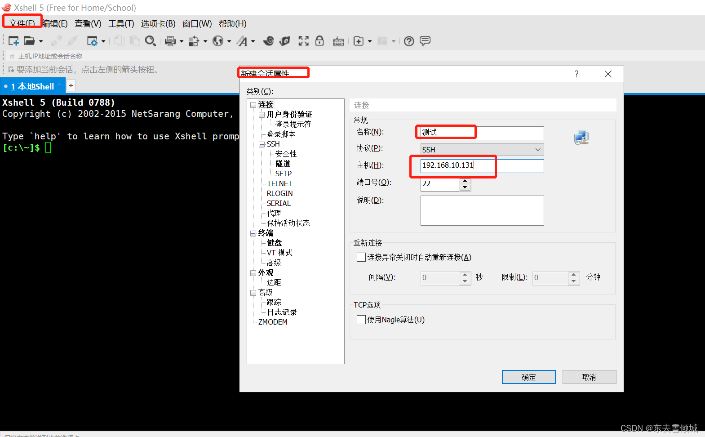
Task: Click the lock screen padlock icon
Action: click(319, 41)
